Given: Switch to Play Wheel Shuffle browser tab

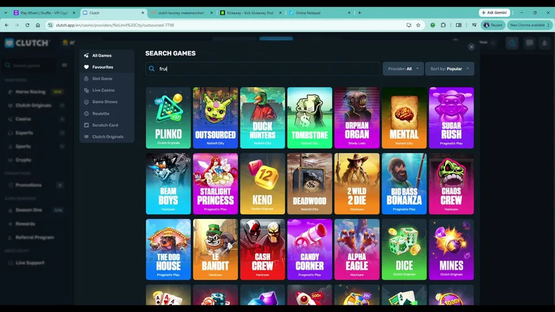Looking at the screenshot, I should click(45, 13).
